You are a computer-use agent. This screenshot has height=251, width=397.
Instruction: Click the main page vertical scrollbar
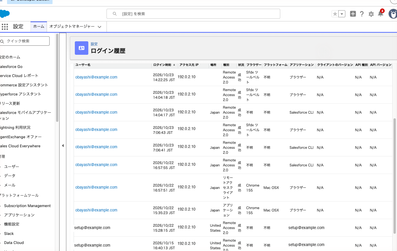(395, 176)
